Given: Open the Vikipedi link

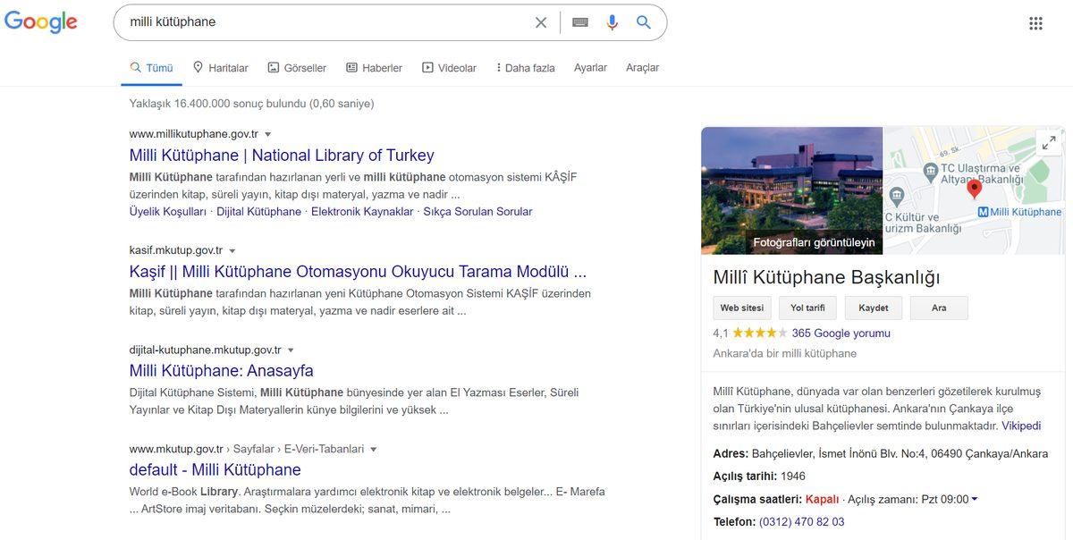Looking at the screenshot, I should point(1020,426).
